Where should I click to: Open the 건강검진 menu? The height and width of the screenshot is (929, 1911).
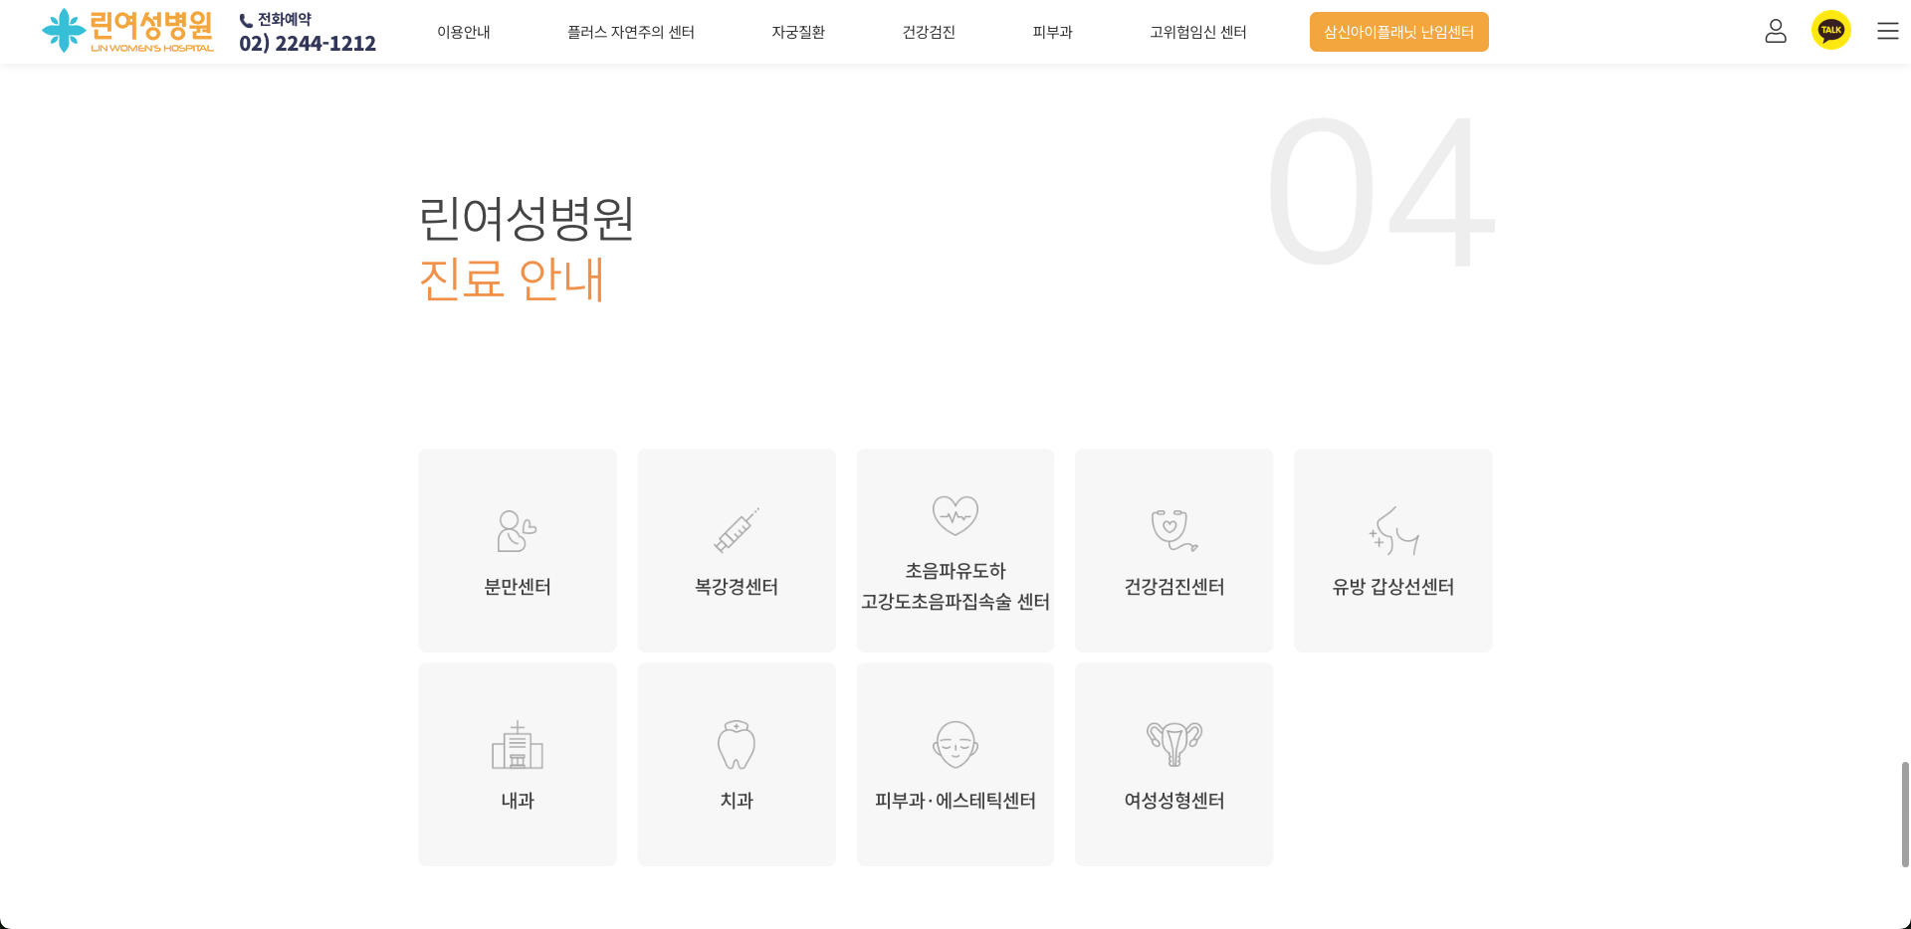click(x=929, y=32)
